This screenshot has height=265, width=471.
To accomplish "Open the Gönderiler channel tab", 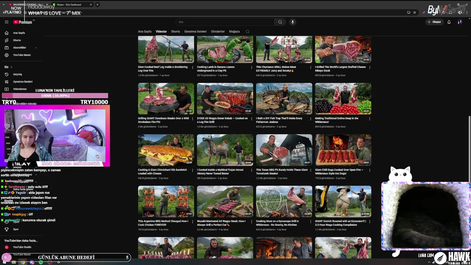I will click(218, 32).
